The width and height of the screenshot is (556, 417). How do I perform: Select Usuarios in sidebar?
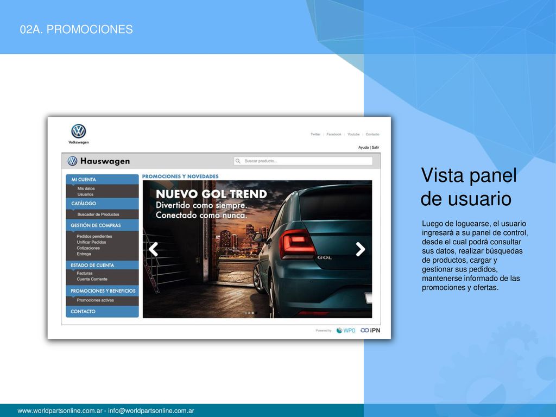click(x=85, y=194)
